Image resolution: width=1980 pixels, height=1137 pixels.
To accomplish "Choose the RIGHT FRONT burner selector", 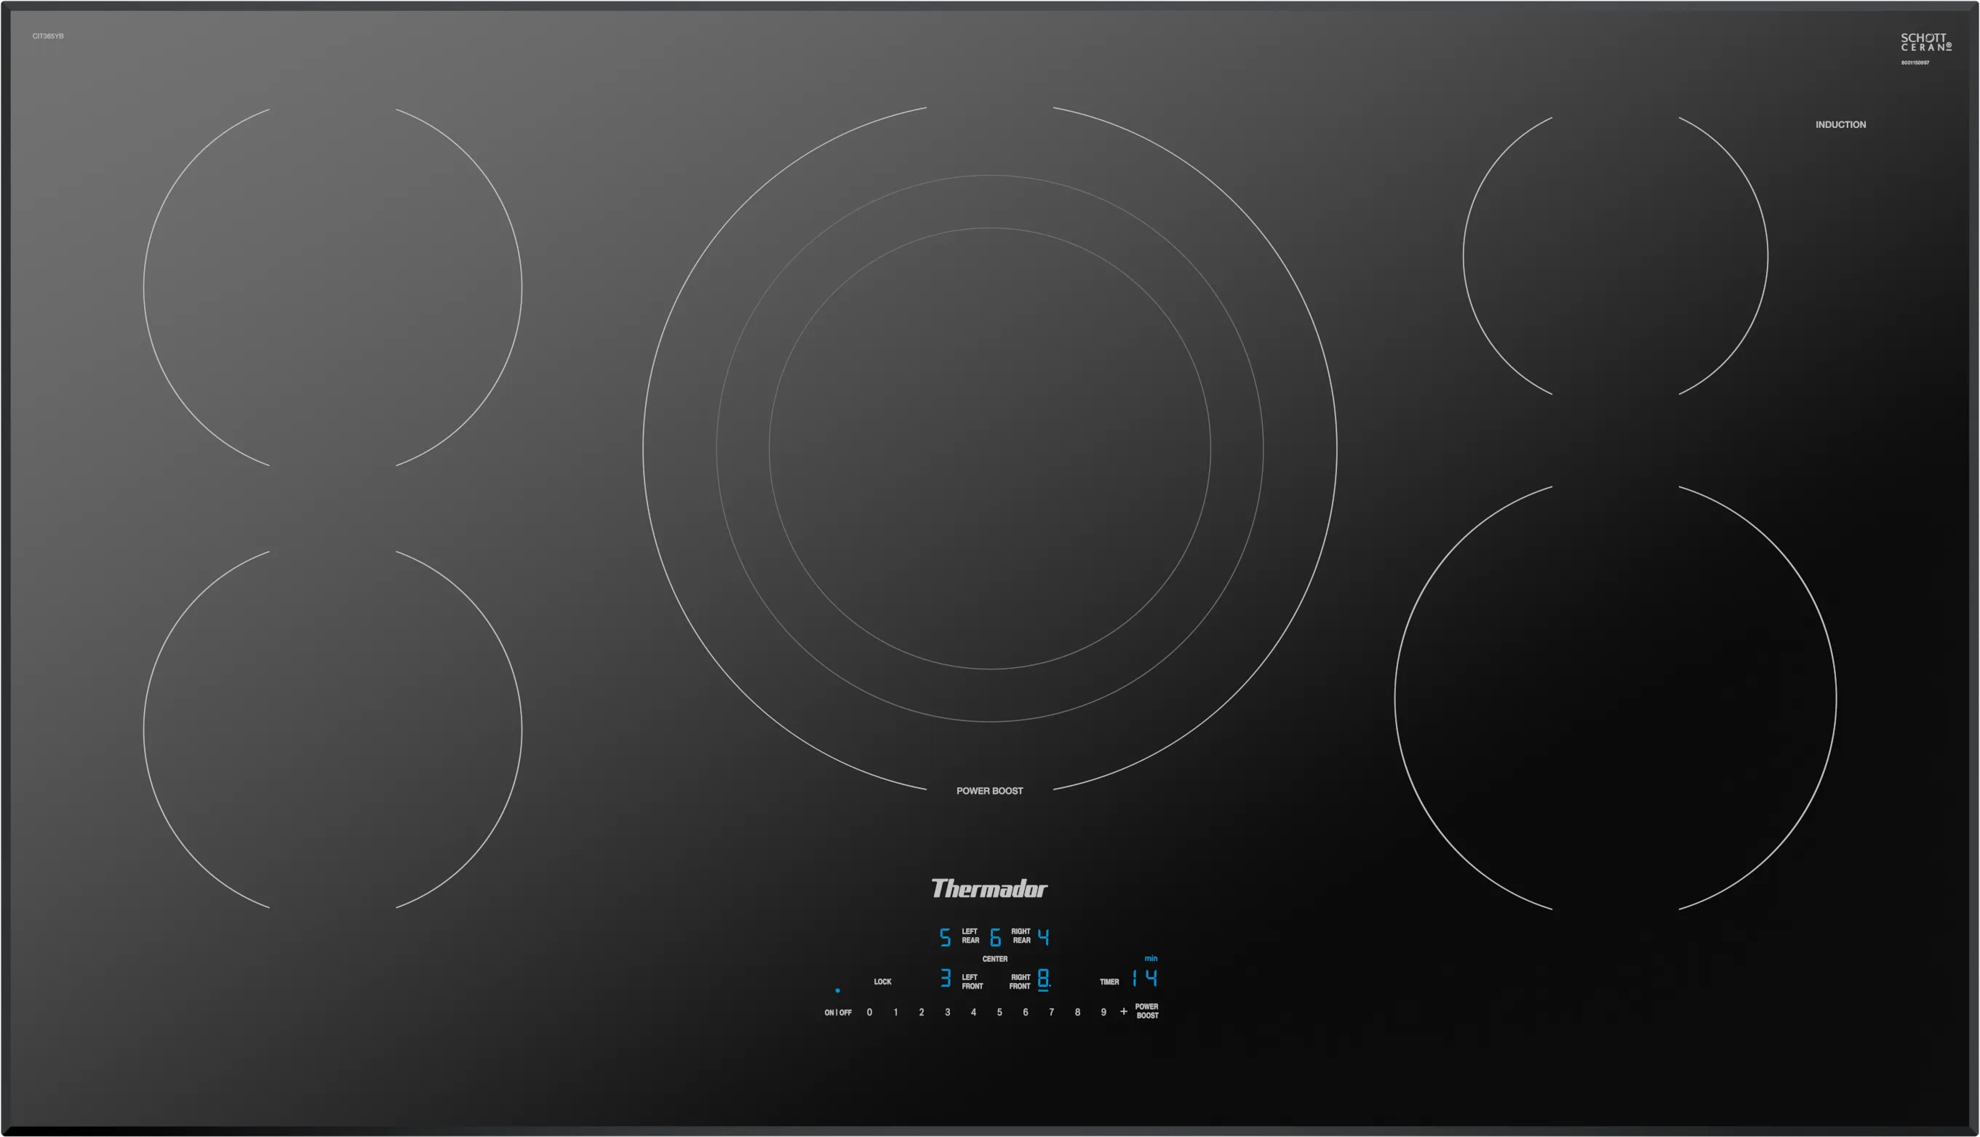I will coord(1020,981).
